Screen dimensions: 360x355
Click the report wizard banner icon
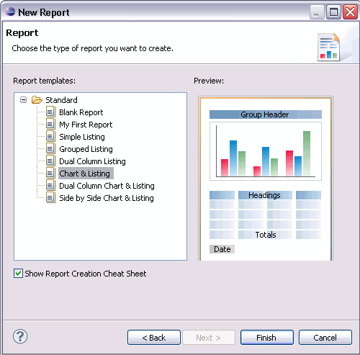[x=328, y=47]
